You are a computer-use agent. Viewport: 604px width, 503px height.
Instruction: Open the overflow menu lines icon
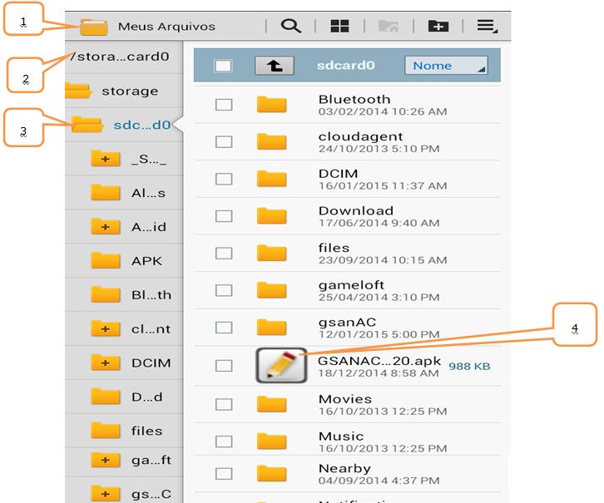[488, 26]
